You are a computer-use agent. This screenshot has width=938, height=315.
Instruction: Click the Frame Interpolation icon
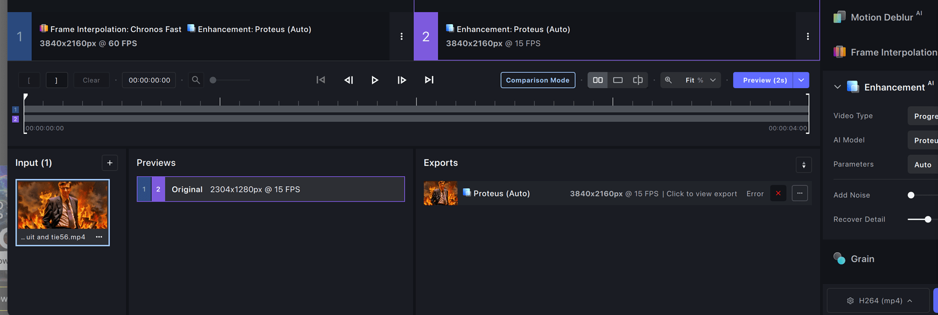(x=839, y=52)
